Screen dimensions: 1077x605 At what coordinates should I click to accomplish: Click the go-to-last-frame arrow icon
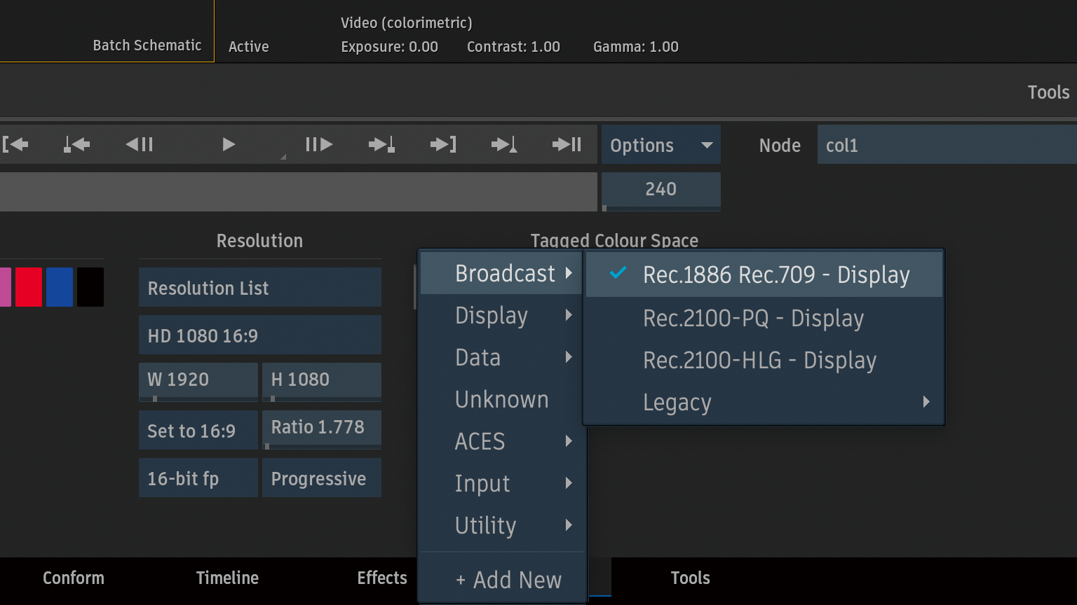(x=567, y=145)
